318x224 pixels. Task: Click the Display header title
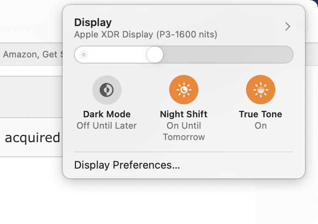(x=93, y=22)
